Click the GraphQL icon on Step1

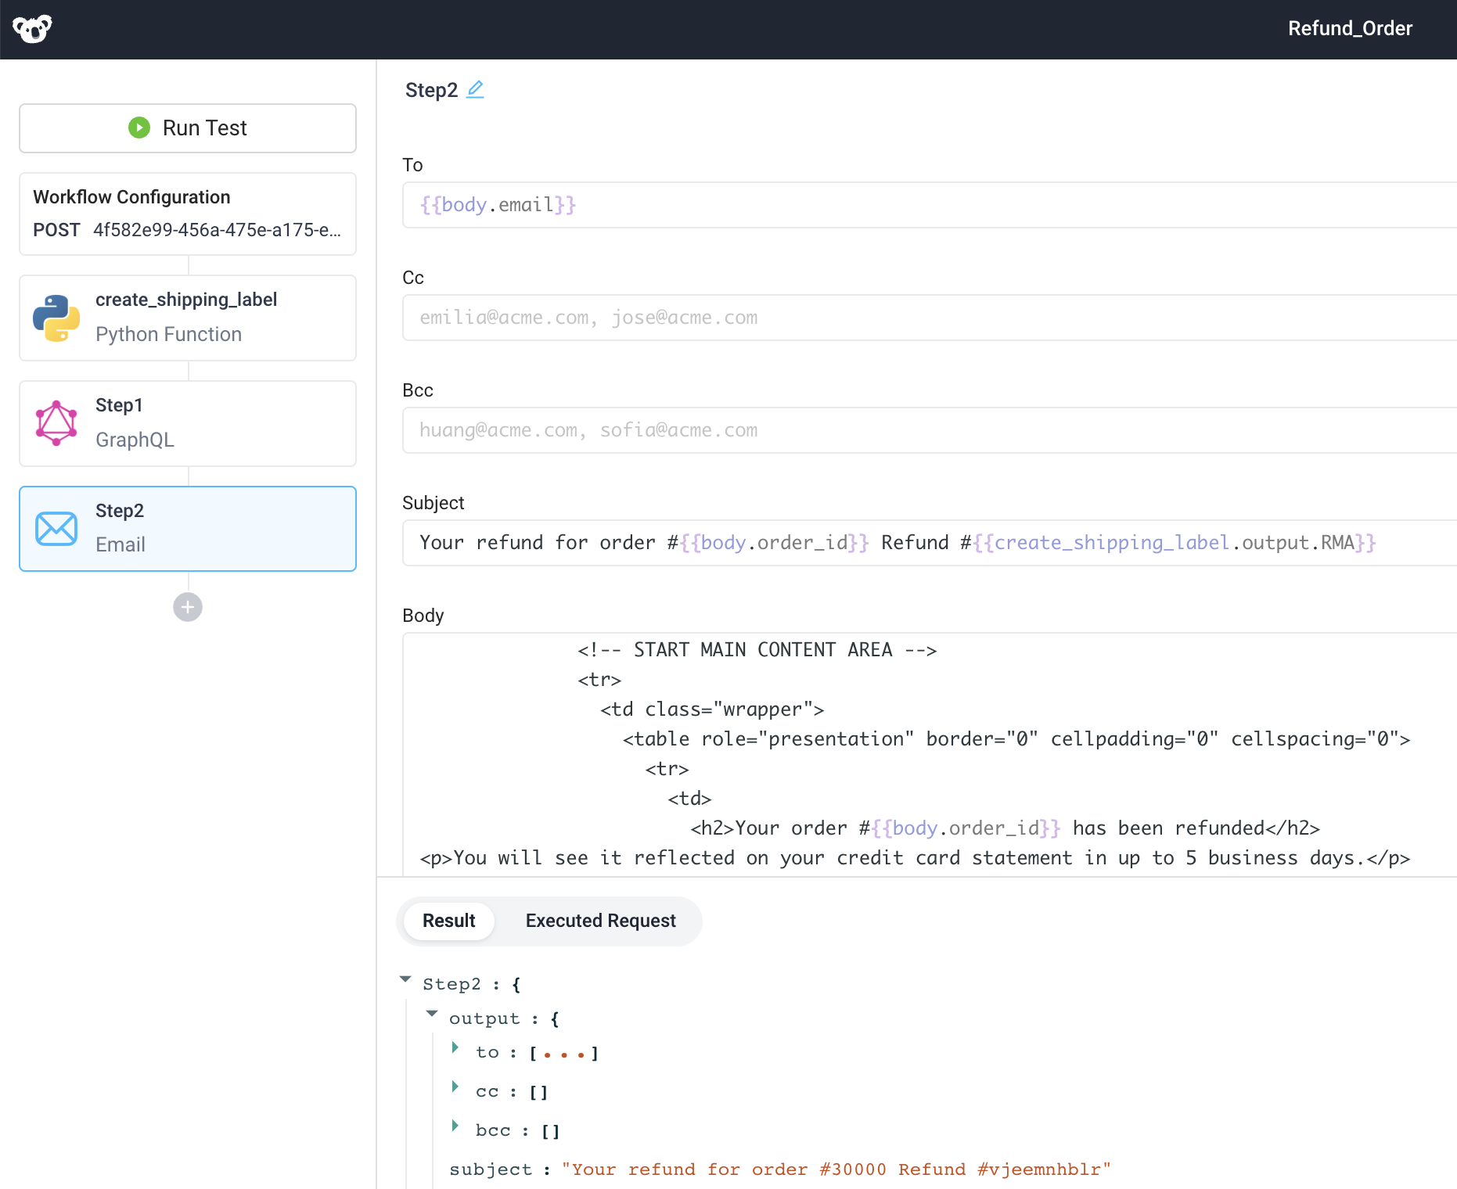click(56, 422)
